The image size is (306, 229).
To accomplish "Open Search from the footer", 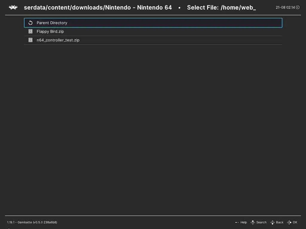I will click(261, 222).
